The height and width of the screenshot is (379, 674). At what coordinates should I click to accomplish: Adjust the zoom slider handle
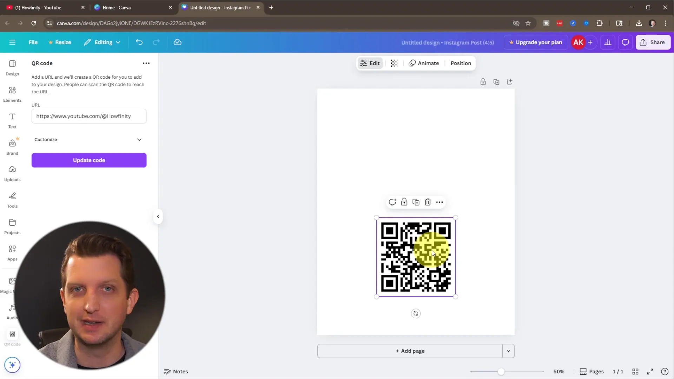pyautogui.click(x=501, y=372)
